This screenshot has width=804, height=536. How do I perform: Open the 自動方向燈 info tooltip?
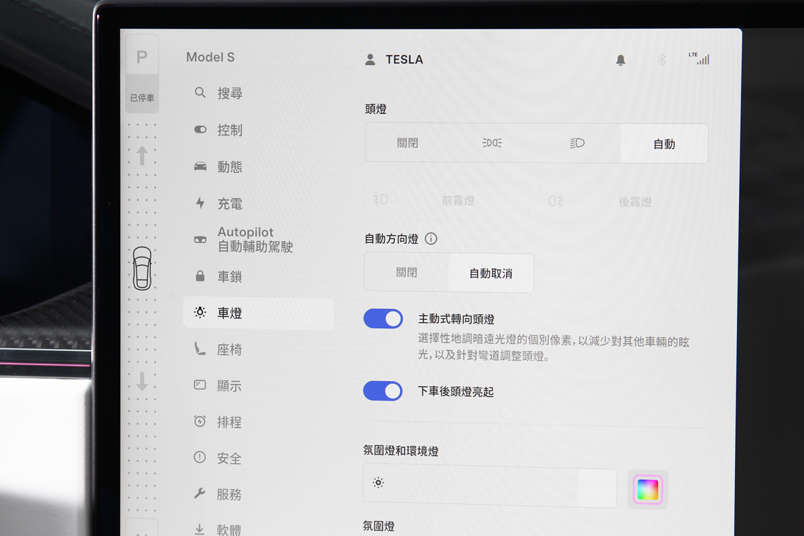[x=431, y=239]
